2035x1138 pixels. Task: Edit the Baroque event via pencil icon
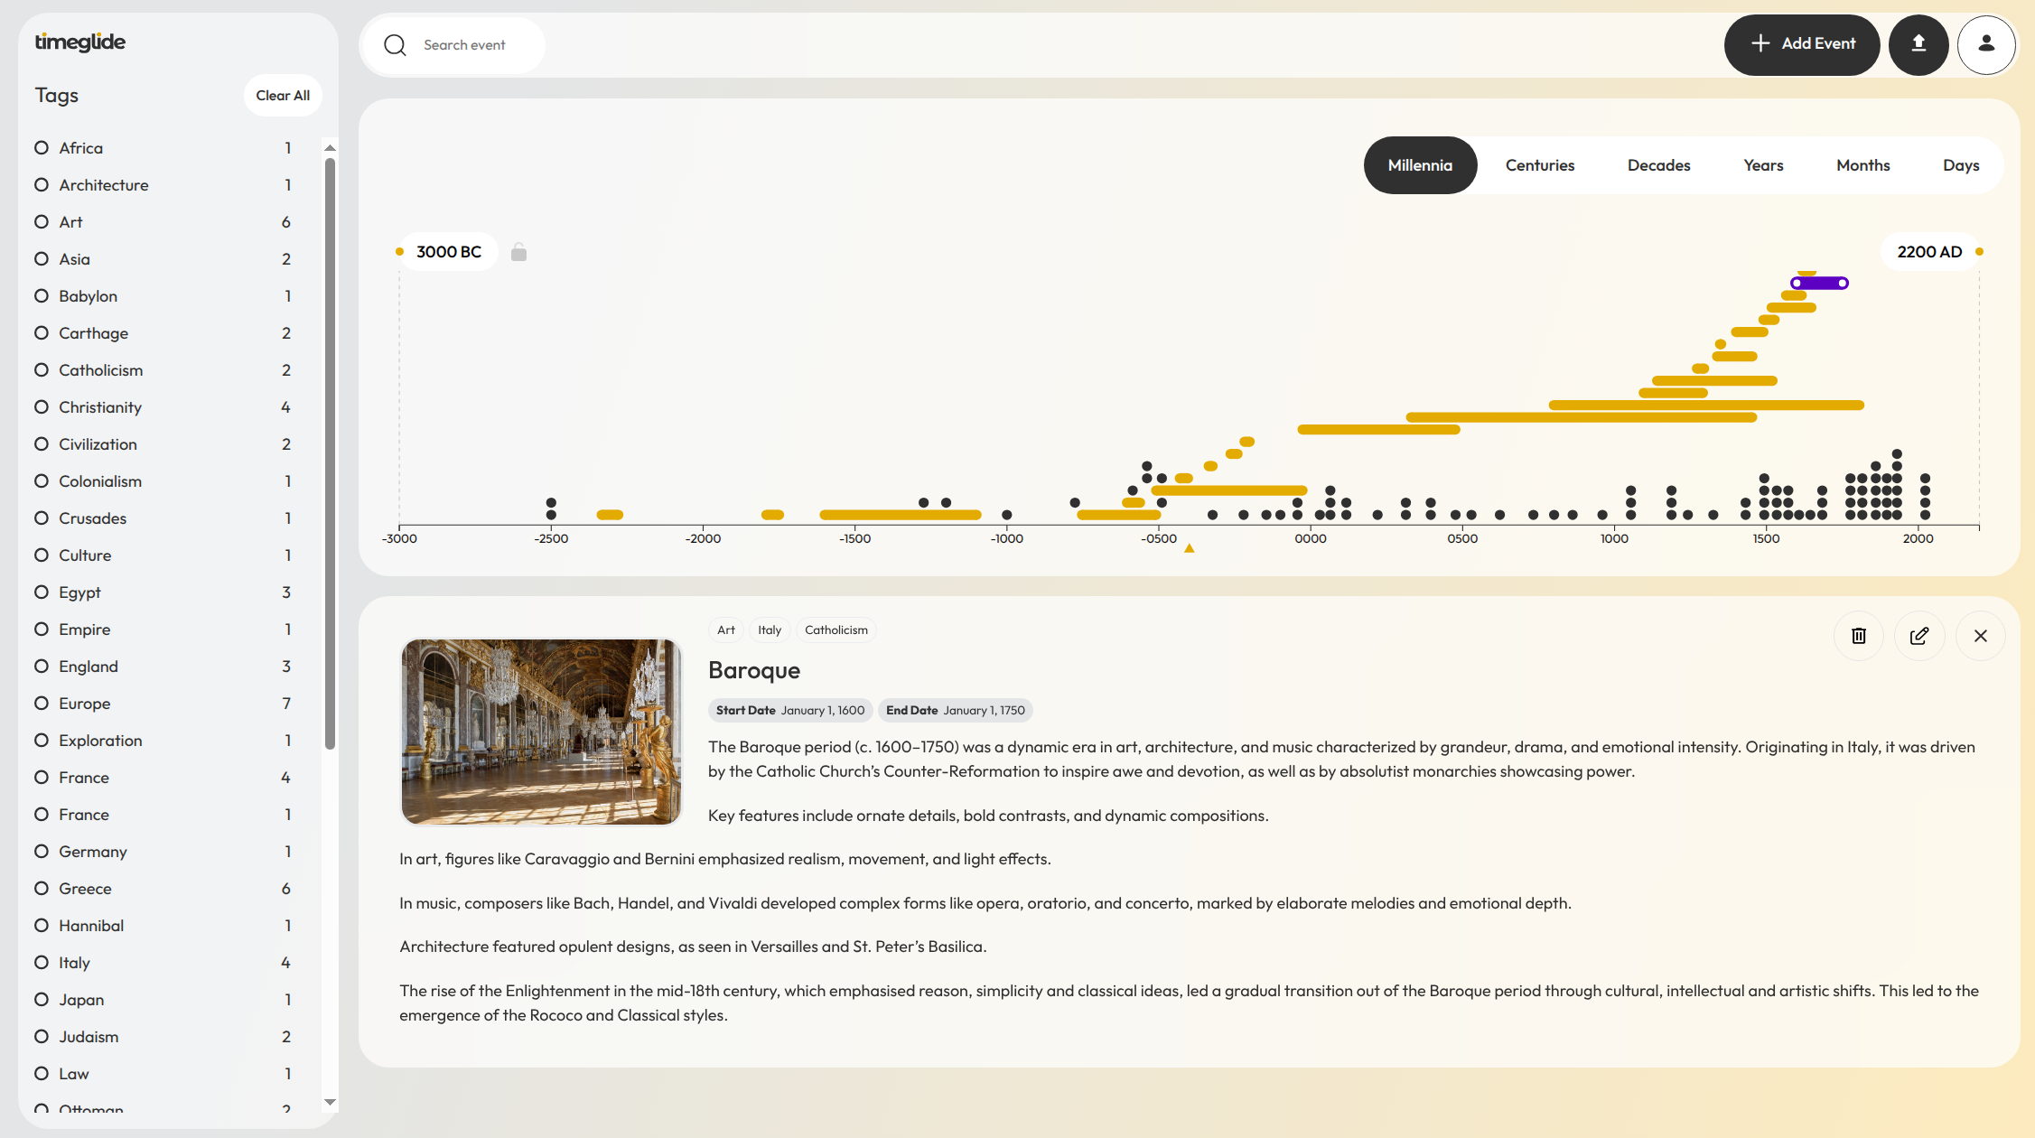click(x=1919, y=636)
